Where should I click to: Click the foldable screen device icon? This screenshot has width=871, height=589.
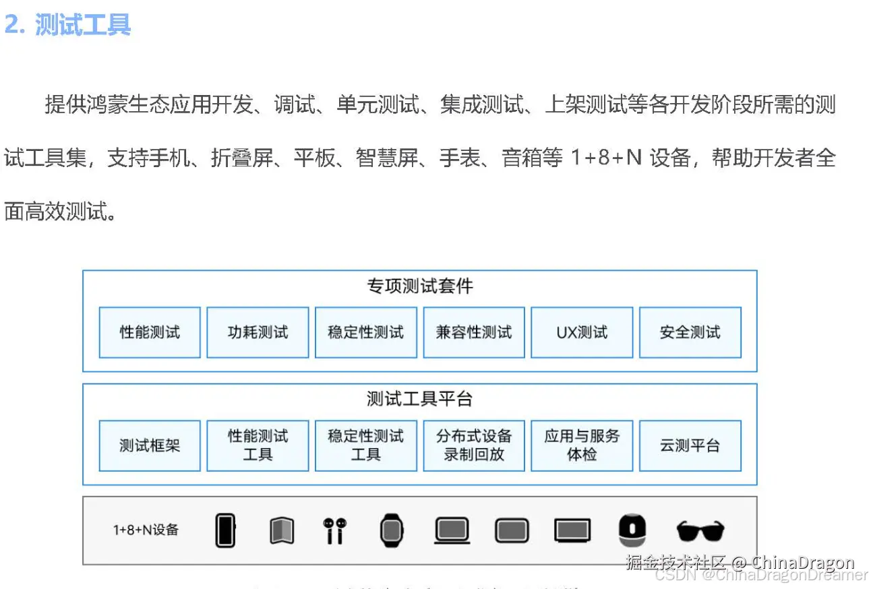tap(282, 530)
